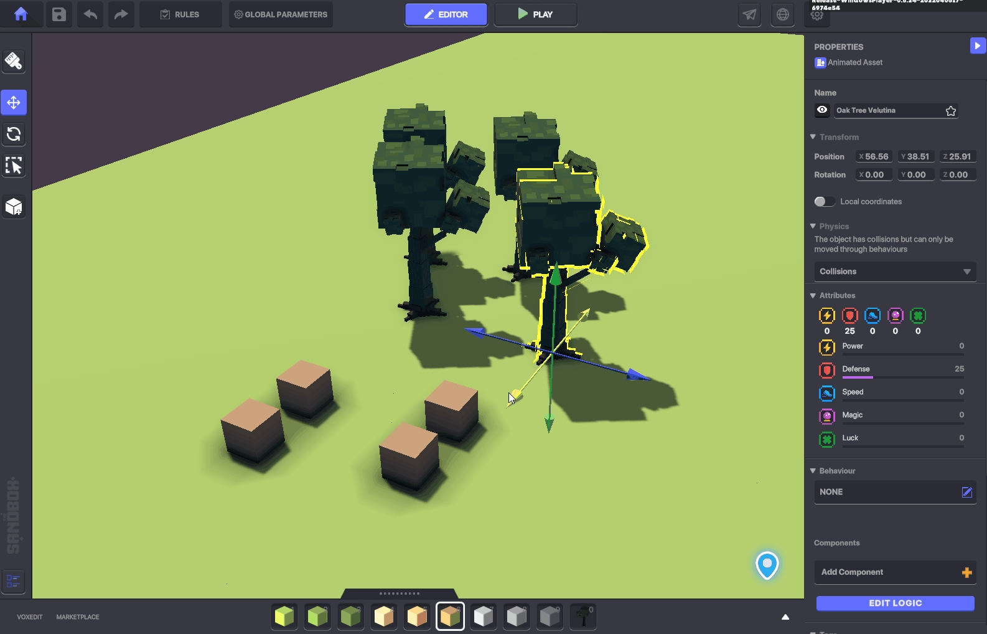Click the Redo arrow icon
This screenshot has height=634, width=987.
tap(121, 14)
